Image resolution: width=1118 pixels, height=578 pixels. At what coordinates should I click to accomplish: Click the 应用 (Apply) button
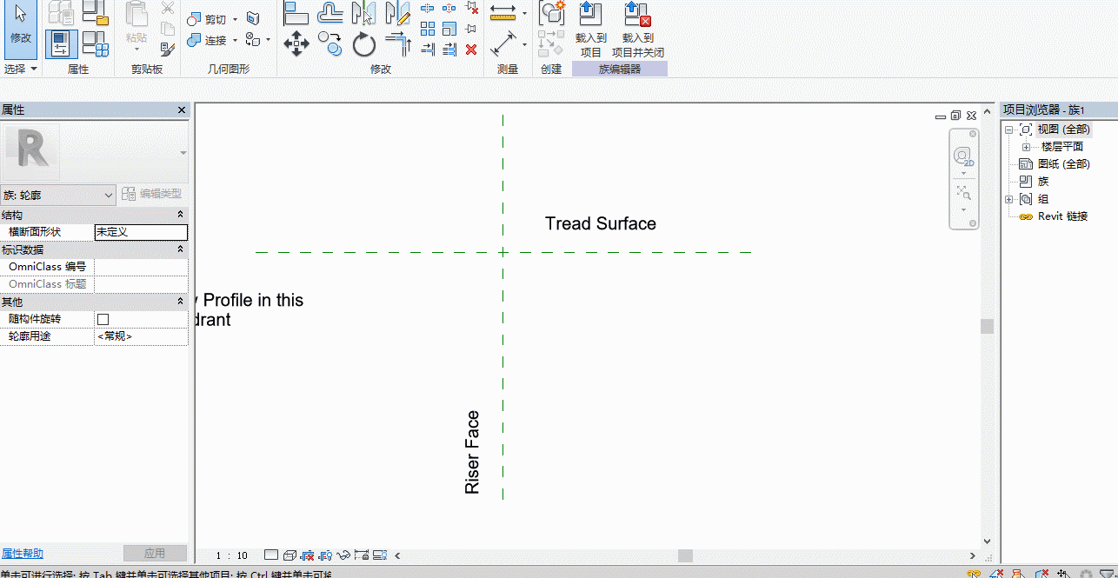tap(155, 554)
